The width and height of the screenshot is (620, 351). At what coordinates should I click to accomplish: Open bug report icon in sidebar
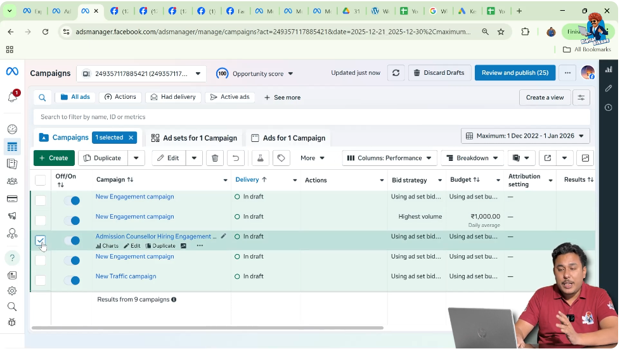click(x=12, y=322)
